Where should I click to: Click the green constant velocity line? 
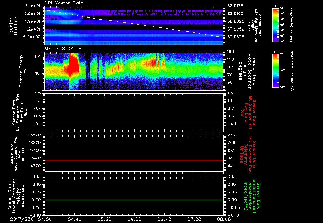(134, 200)
